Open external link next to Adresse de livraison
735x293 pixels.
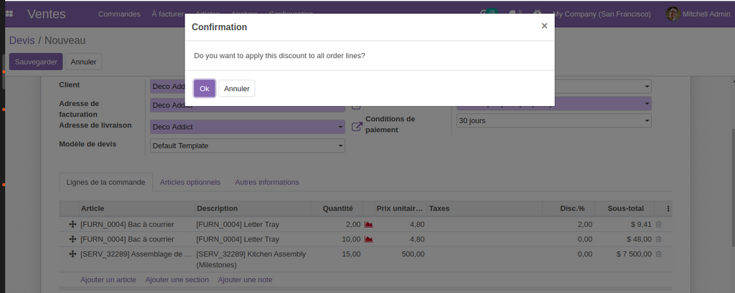(x=357, y=127)
